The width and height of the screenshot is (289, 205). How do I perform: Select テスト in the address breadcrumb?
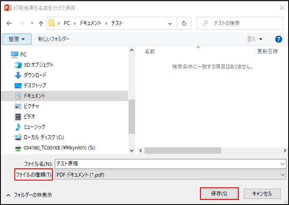pos(117,23)
